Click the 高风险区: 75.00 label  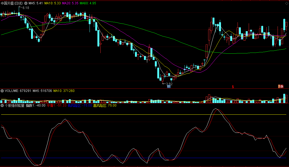105,105
